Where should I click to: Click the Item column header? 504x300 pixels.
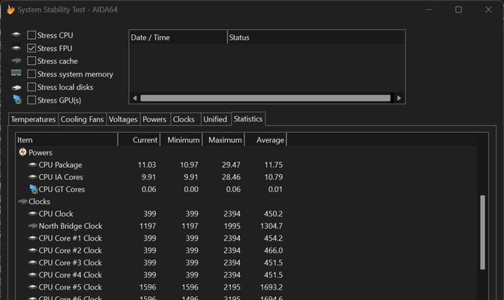pyautogui.click(x=67, y=139)
